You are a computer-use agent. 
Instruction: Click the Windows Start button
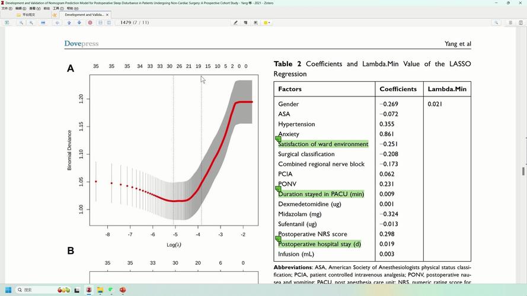[x=8, y=290]
